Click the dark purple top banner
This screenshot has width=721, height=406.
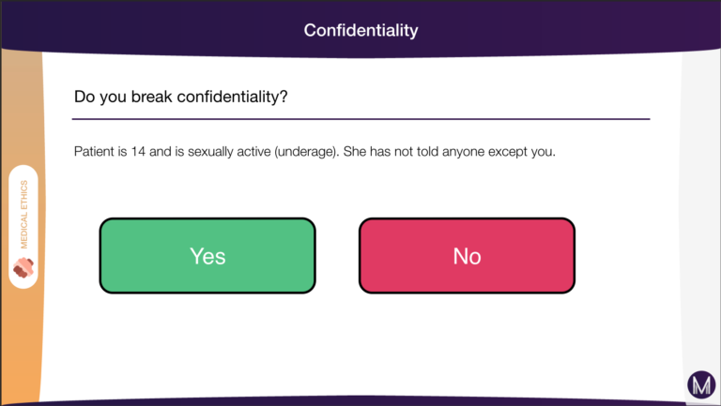(360, 28)
